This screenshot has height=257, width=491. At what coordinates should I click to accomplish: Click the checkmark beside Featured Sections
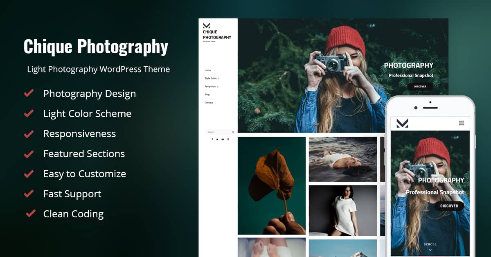pyautogui.click(x=29, y=153)
